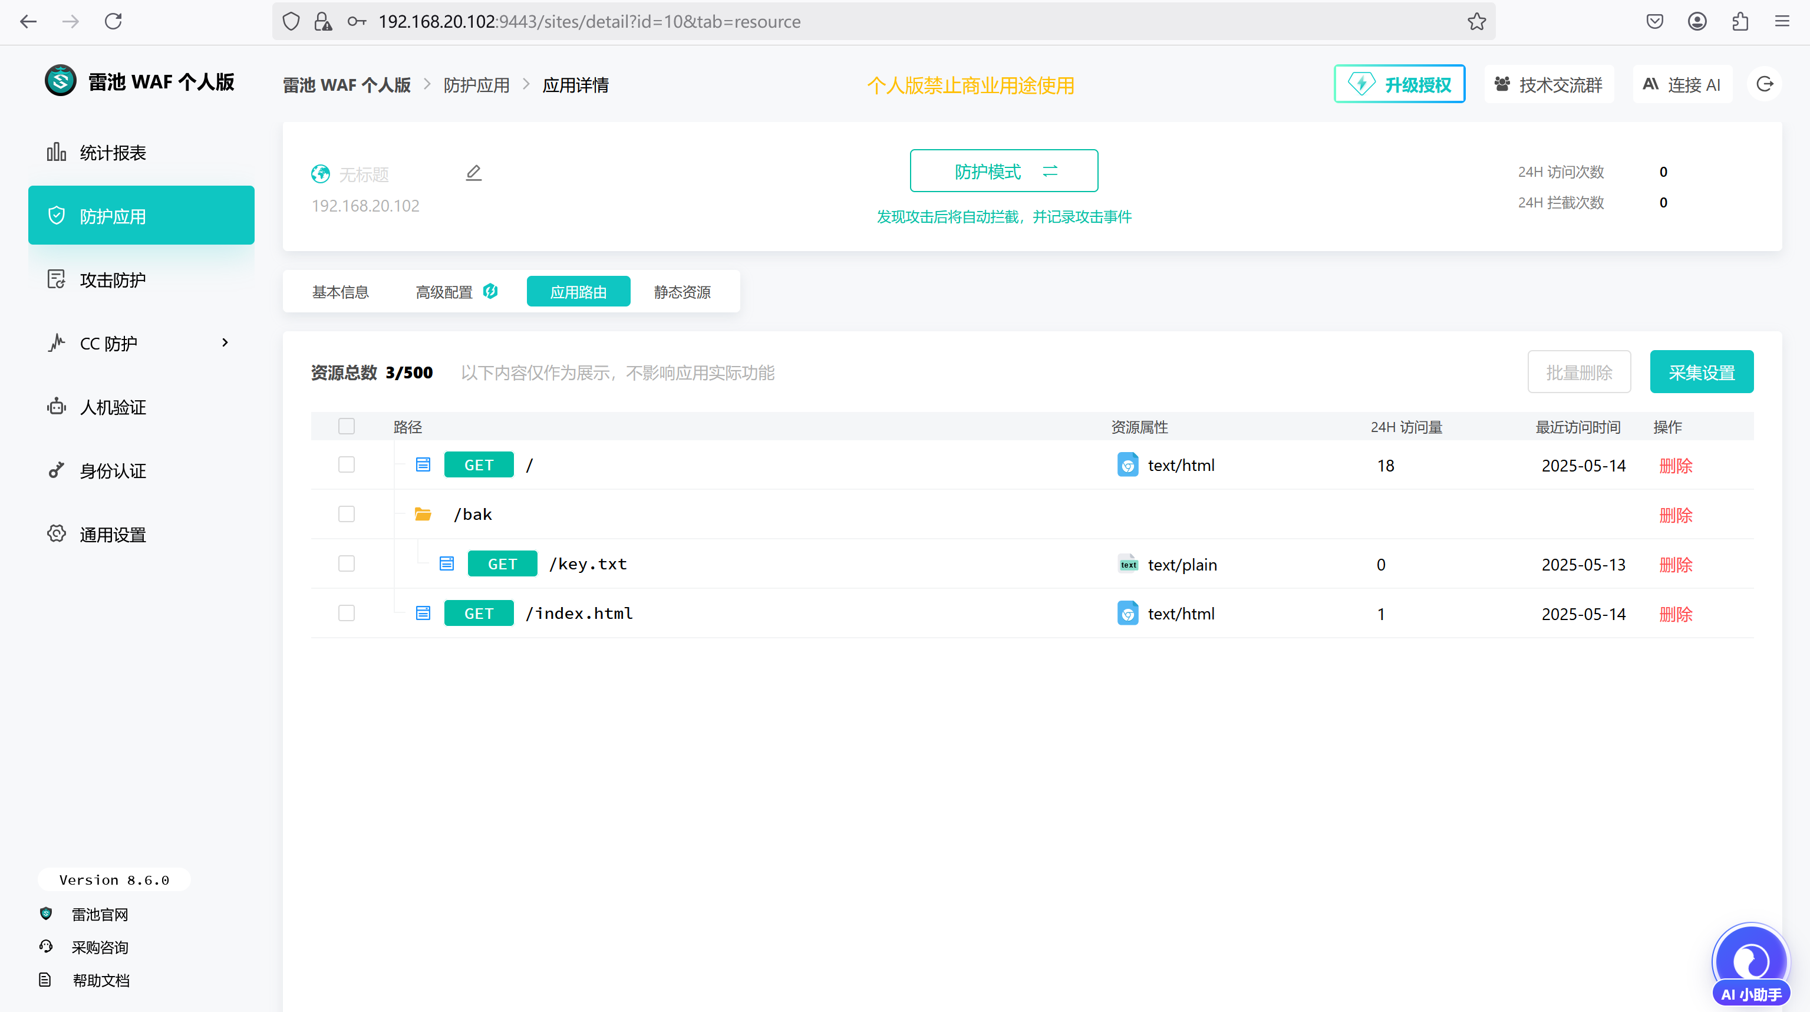Open the browser extensions icon
1810x1012 pixels.
click(x=1740, y=21)
